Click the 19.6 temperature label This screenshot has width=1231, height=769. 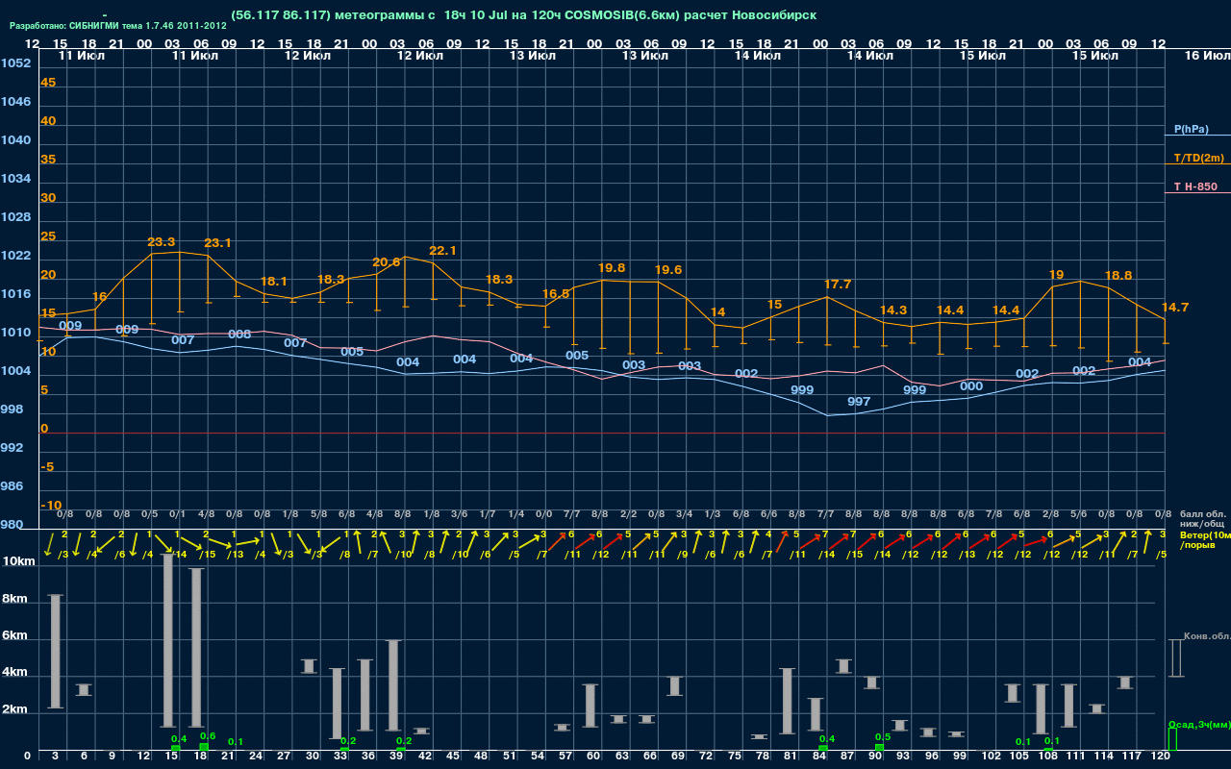(668, 270)
